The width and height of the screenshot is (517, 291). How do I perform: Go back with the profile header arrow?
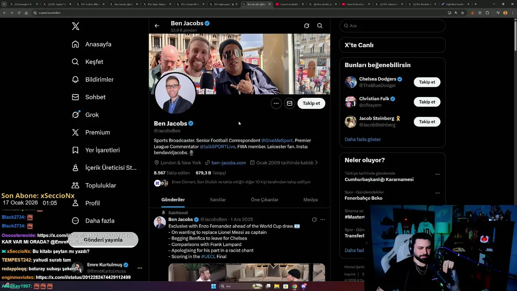157,26
